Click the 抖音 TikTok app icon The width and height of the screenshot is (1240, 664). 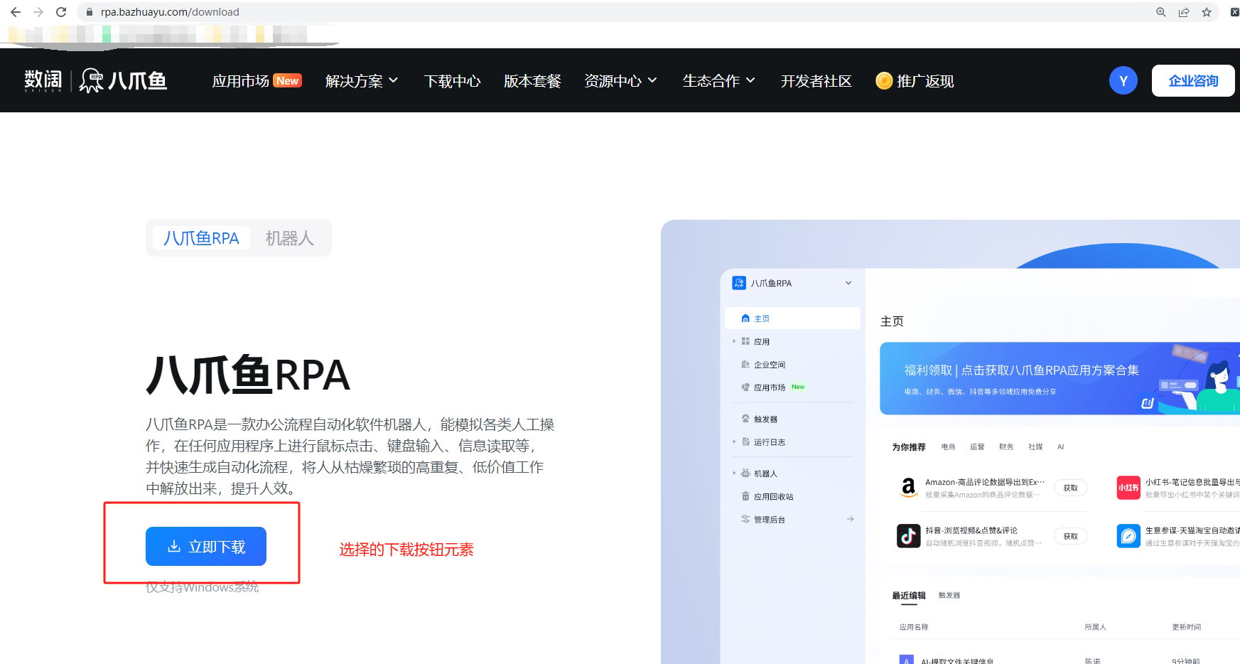(x=908, y=536)
